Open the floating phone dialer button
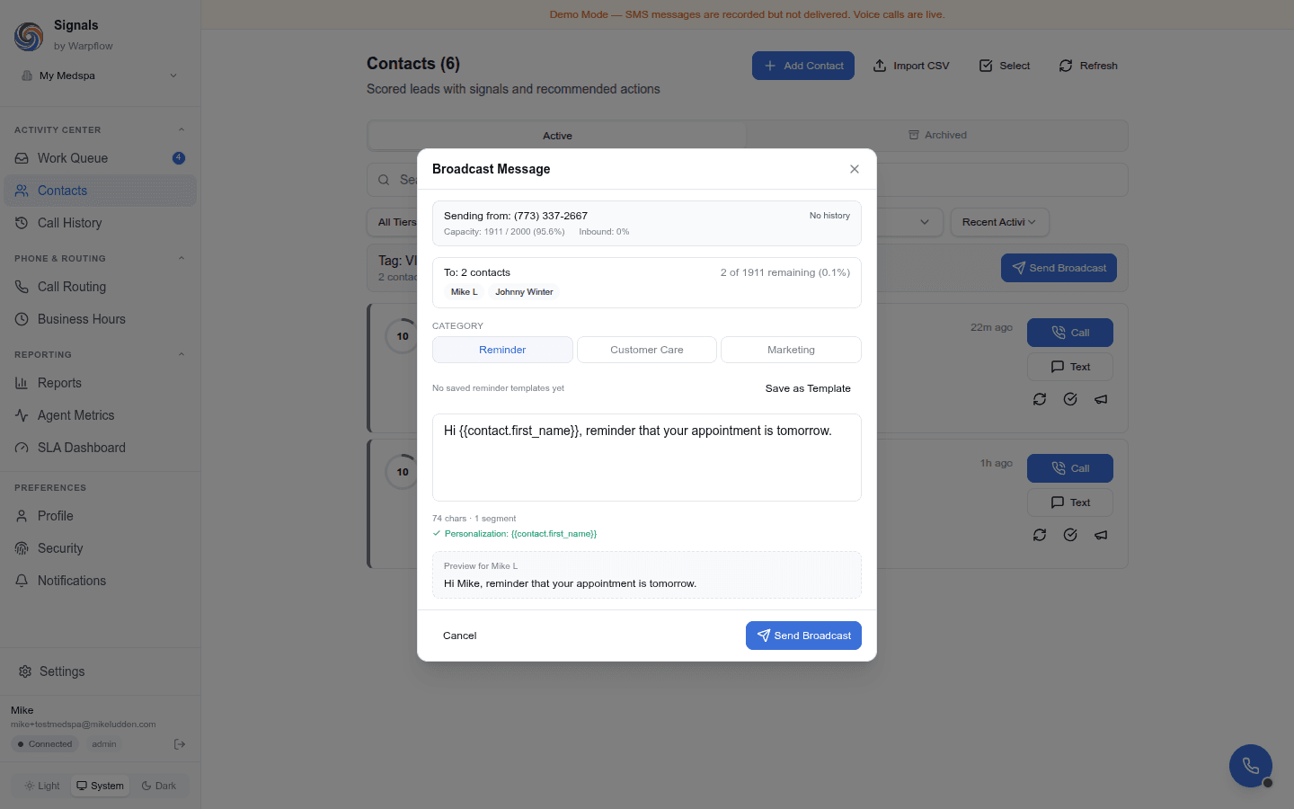1294x809 pixels. pos(1250,765)
